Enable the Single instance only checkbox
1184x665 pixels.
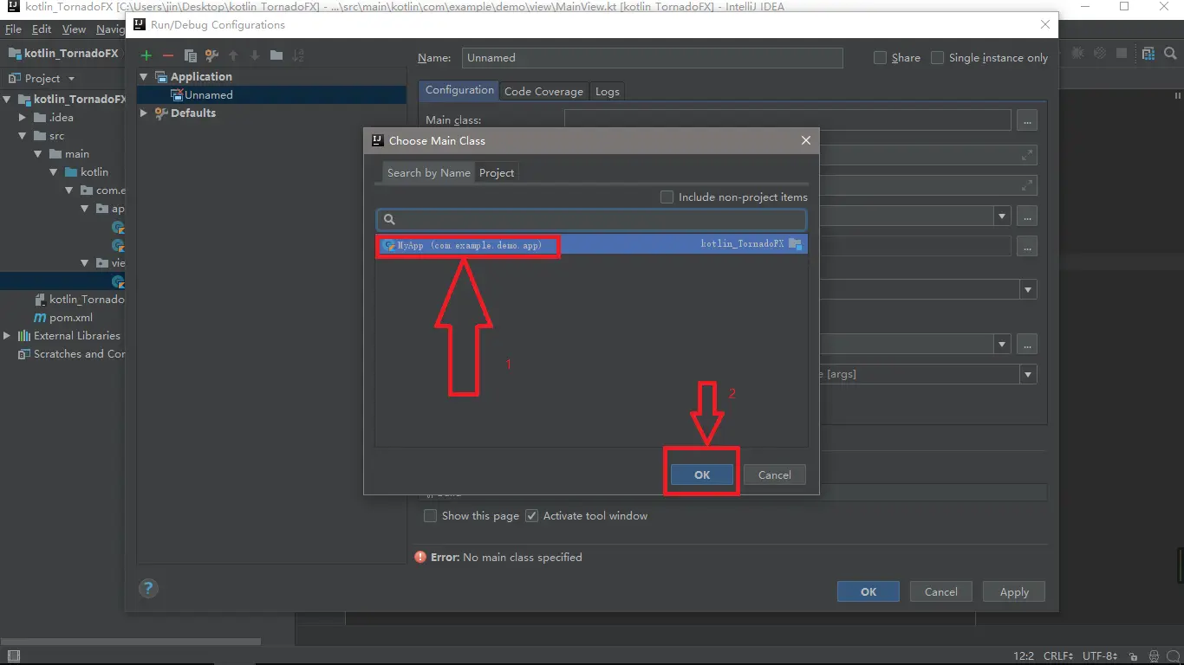click(x=937, y=58)
